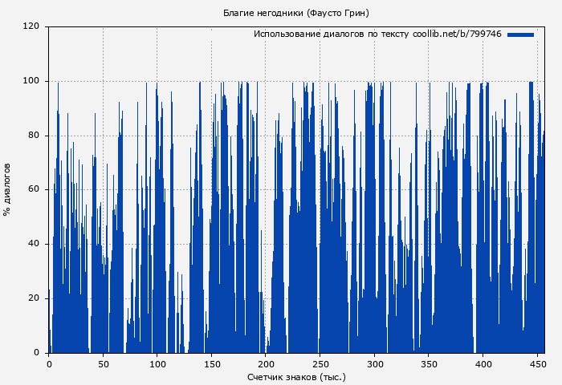Click the y-axis tick label 120

31,26
